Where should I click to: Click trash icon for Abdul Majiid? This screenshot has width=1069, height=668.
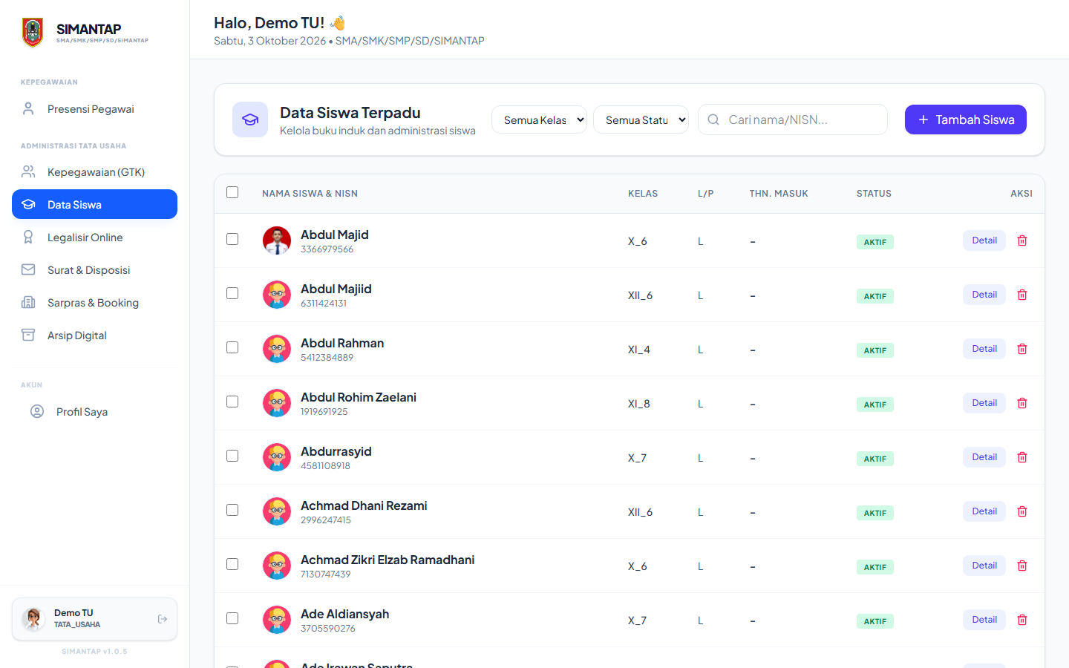click(x=1022, y=295)
